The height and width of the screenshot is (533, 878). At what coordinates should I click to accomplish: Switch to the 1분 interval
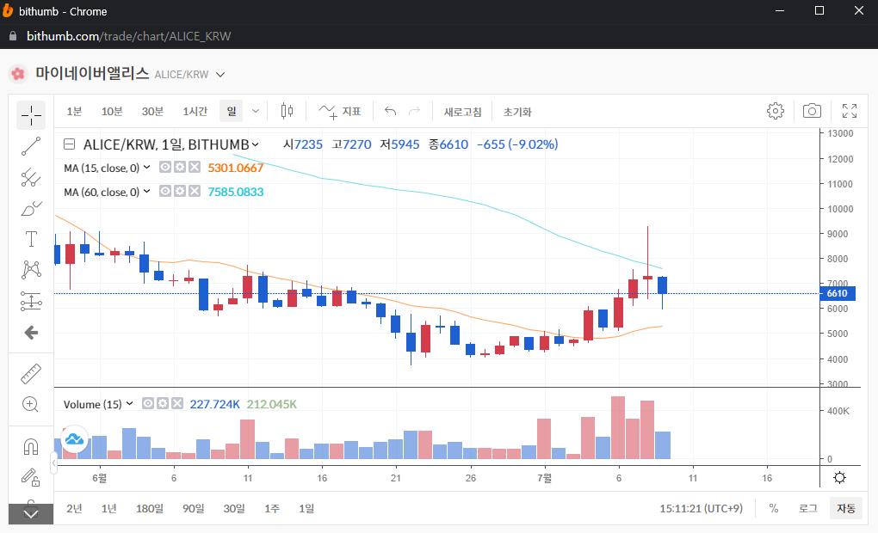pyautogui.click(x=74, y=112)
